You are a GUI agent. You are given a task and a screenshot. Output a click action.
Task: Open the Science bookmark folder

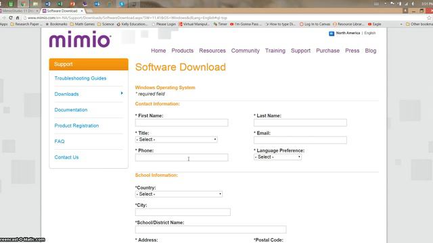[x=106, y=24]
